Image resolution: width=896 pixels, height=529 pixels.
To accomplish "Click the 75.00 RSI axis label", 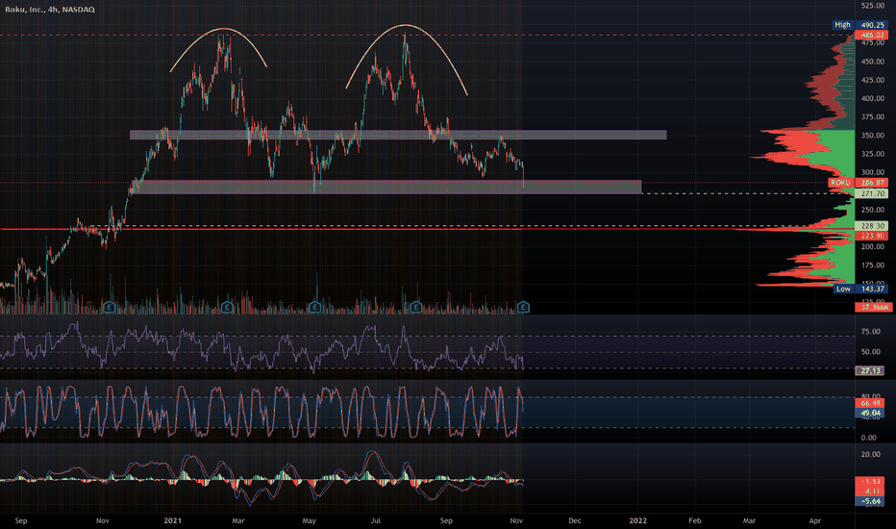I will 870,331.
